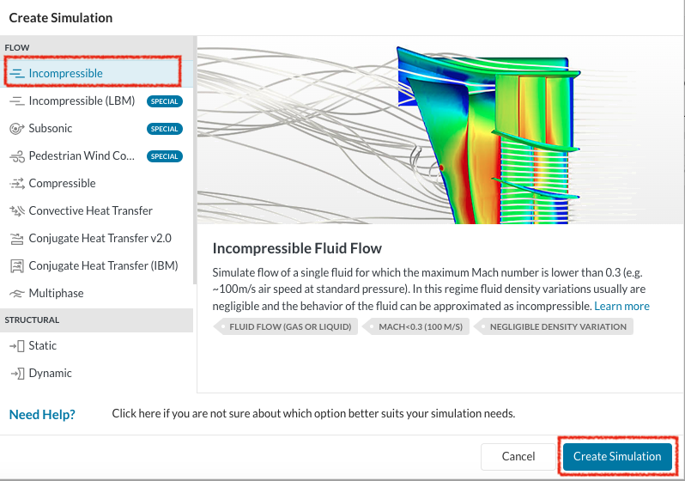The image size is (685, 481).
Task: Click the Compressible flow icon
Action: pyautogui.click(x=16, y=184)
